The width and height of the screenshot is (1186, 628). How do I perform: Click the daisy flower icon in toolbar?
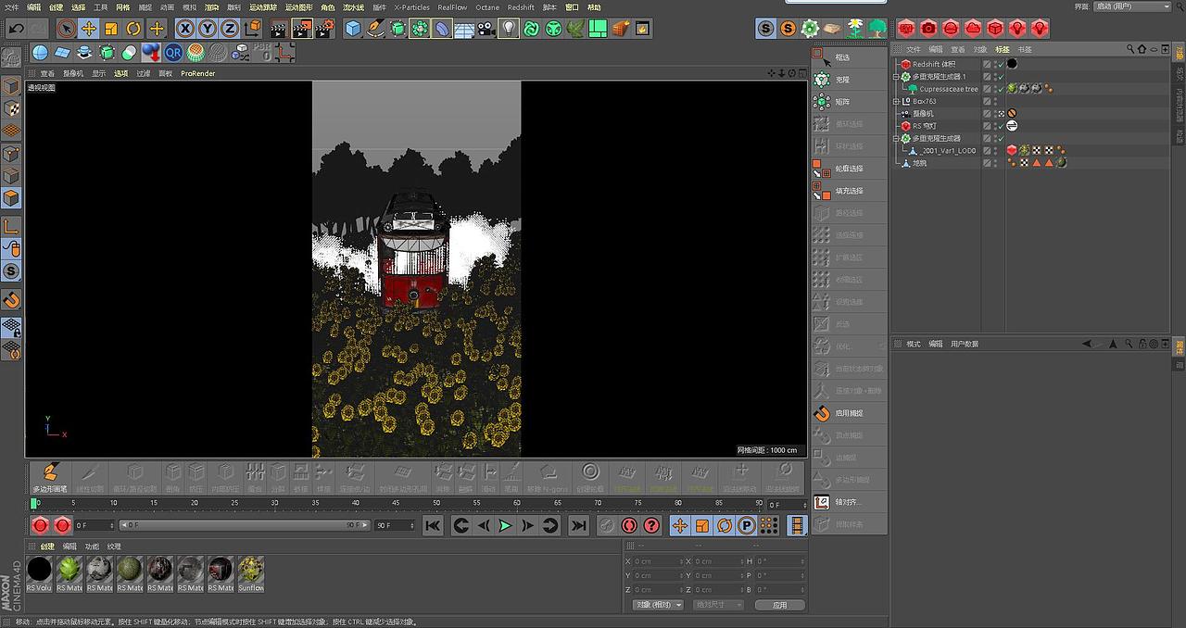click(854, 29)
